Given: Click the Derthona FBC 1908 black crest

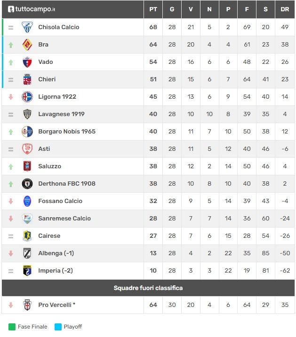Looking at the screenshot, I should [27, 184].
